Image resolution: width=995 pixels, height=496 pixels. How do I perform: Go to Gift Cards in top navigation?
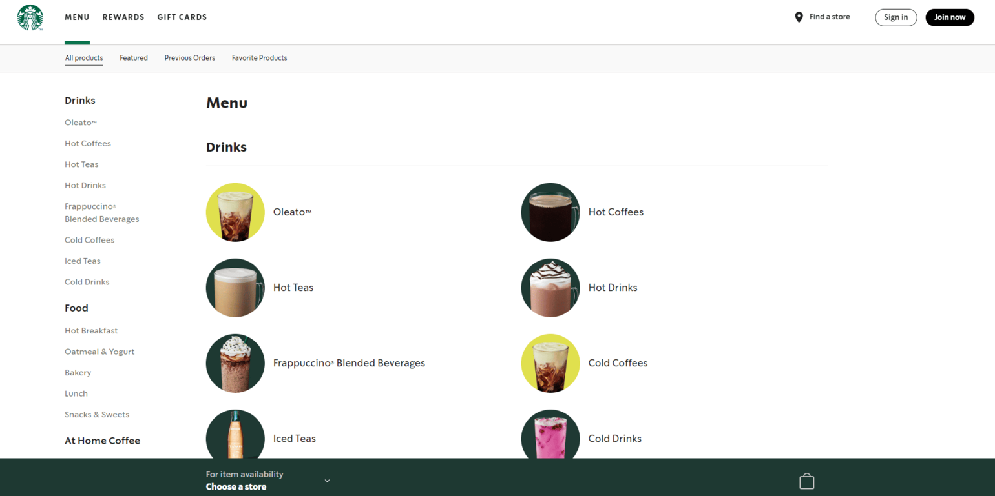pyautogui.click(x=182, y=17)
